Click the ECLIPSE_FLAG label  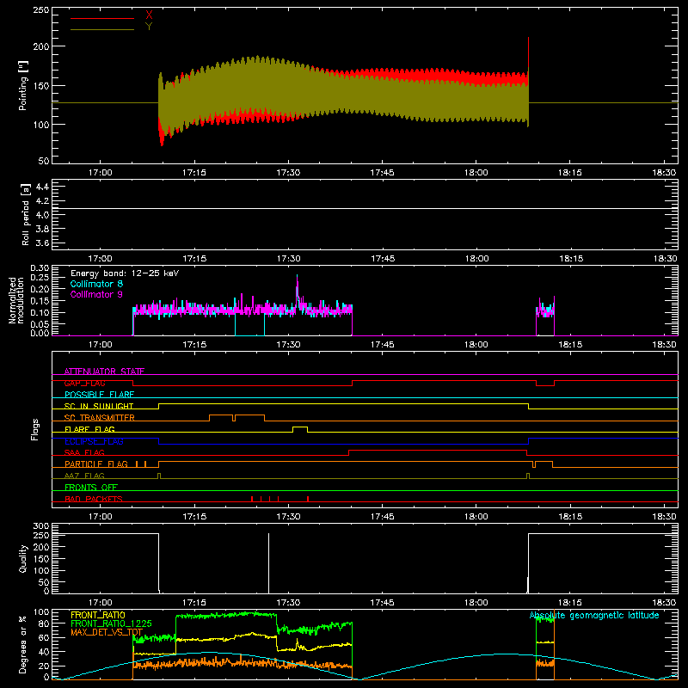tap(94, 441)
